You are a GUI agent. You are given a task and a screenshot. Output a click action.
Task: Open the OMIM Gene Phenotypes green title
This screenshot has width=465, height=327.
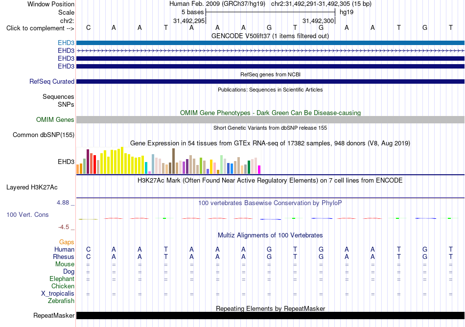(270, 113)
